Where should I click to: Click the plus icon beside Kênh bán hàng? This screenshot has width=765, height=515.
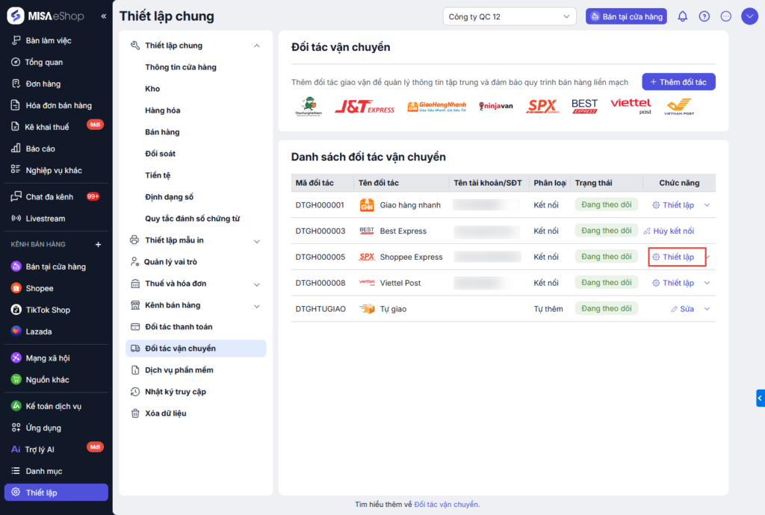pos(98,245)
